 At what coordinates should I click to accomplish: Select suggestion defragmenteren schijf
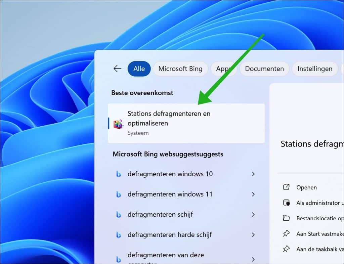[186, 214]
